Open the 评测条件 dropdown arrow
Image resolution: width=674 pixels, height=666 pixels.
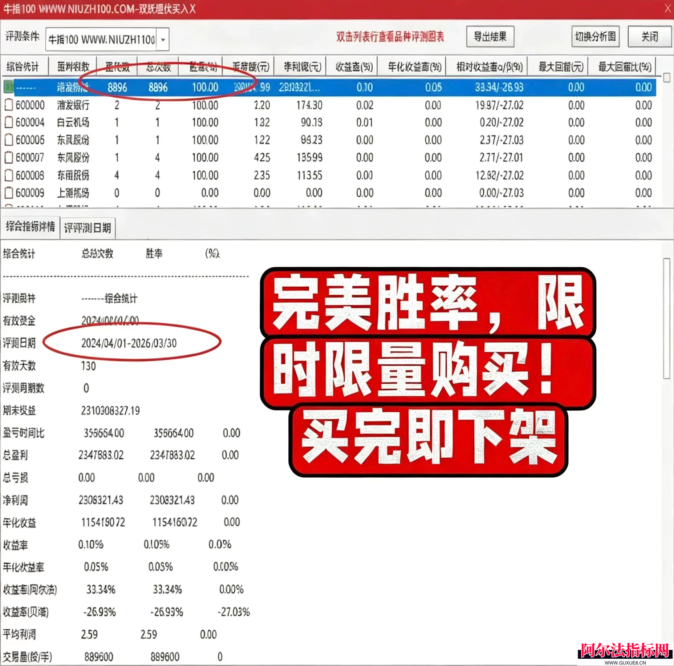[x=163, y=39]
